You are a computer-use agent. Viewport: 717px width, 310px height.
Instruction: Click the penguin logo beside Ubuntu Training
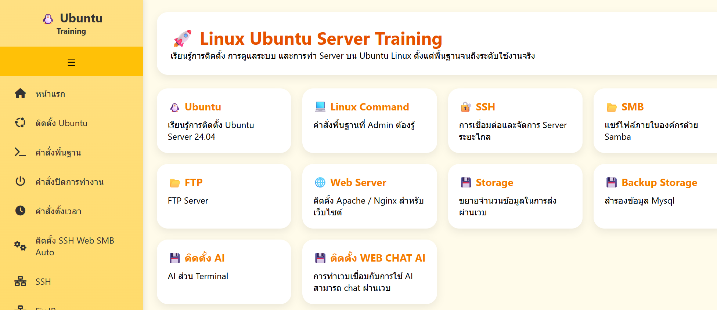pyautogui.click(x=48, y=19)
